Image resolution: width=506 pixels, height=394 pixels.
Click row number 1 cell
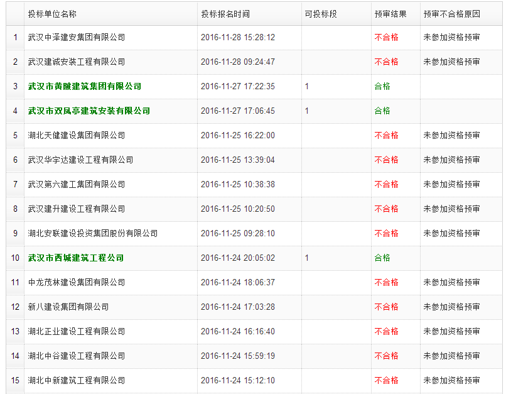[x=15, y=37]
